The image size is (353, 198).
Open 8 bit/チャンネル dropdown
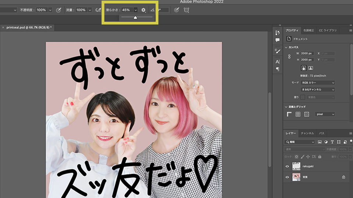click(318, 89)
